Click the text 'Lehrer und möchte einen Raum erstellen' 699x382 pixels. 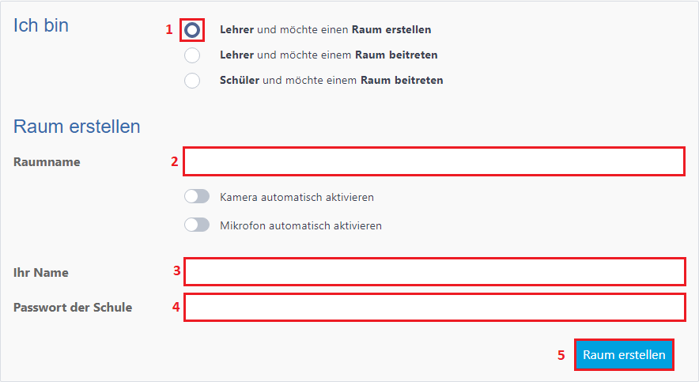[325, 30]
